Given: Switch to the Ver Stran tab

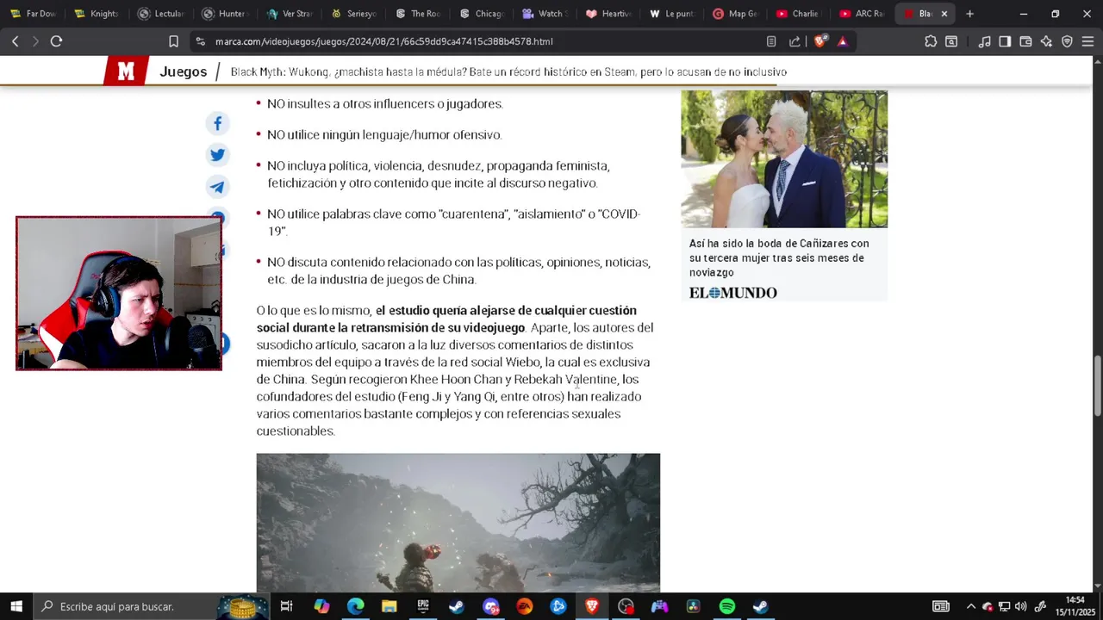Looking at the screenshot, I should coord(290,14).
